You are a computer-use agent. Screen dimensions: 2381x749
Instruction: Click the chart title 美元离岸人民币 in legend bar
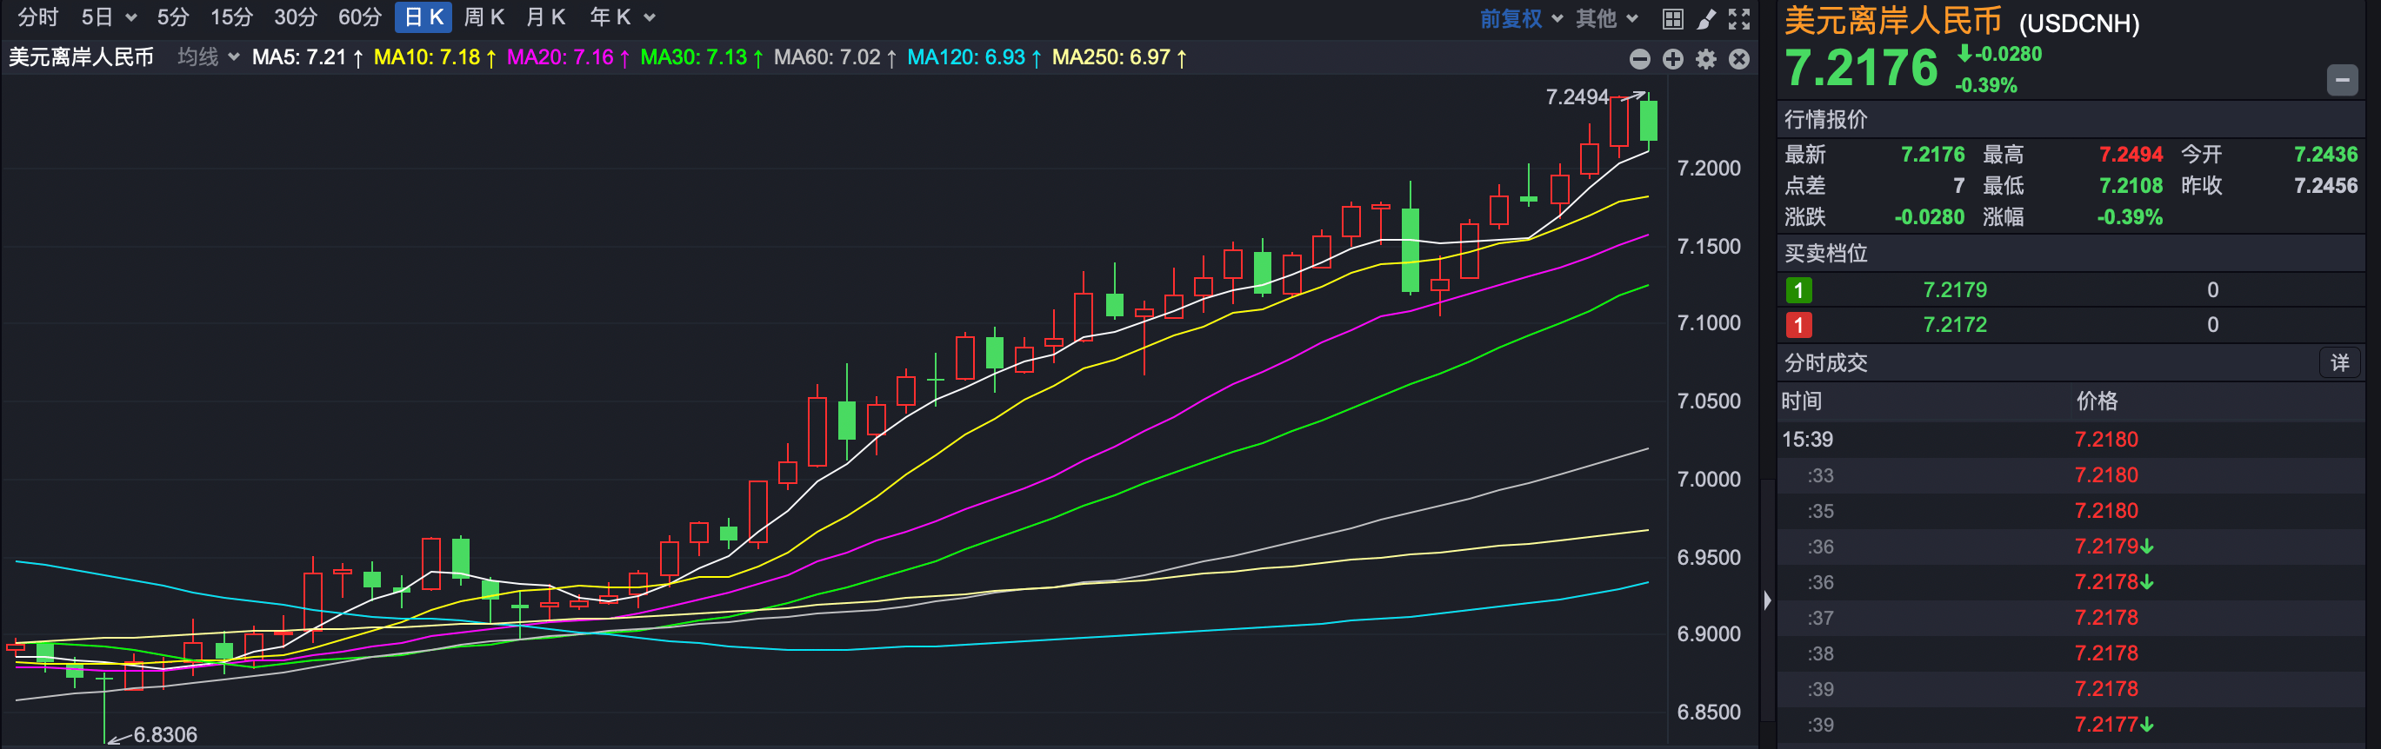[82, 57]
